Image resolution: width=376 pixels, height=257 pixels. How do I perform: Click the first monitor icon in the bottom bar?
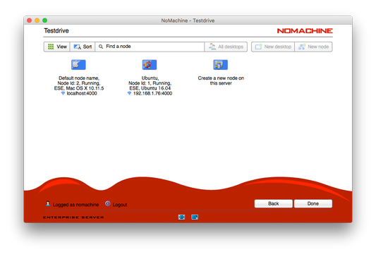click(182, 217)
